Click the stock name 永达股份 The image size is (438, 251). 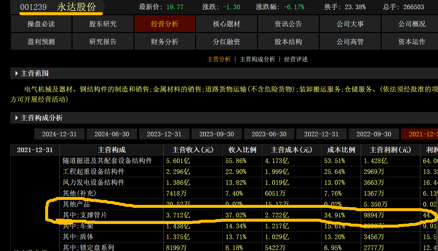point(76,7)
